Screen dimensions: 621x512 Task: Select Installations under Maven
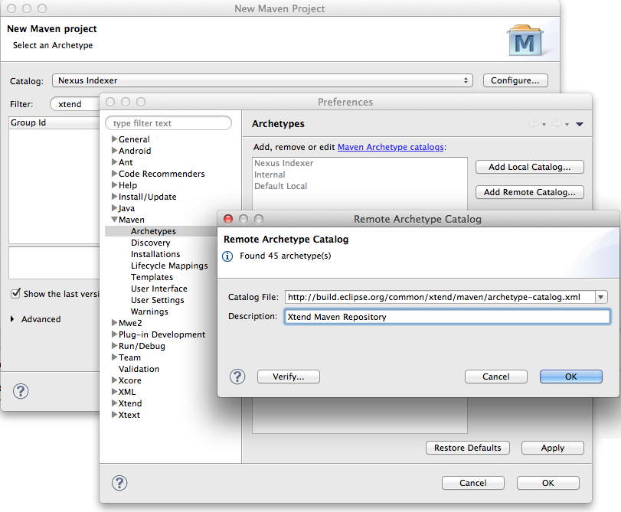(x=155, y=254)
